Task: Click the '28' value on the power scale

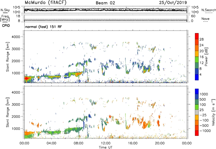Action: point(201,39)
